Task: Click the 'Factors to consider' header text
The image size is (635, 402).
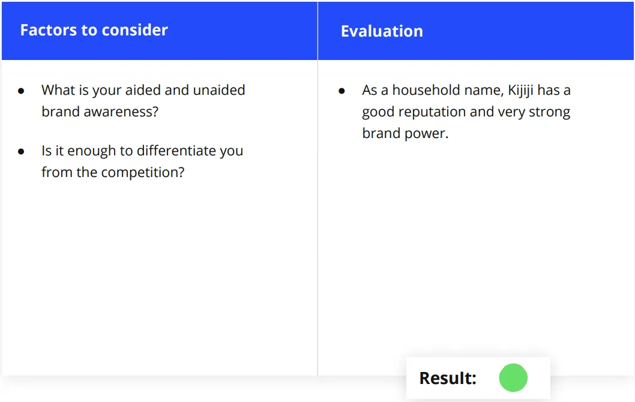Action: point(94,30)
